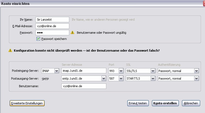The width and height of the screenshot is (205, 113).
Task: Click the warning icon beside the password field
Action: pyautogui.click(x=72, y=33)
